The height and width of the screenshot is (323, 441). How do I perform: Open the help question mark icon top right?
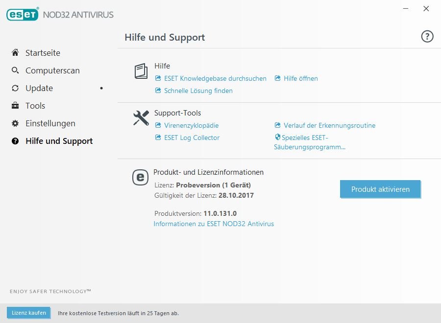[427, 37]
